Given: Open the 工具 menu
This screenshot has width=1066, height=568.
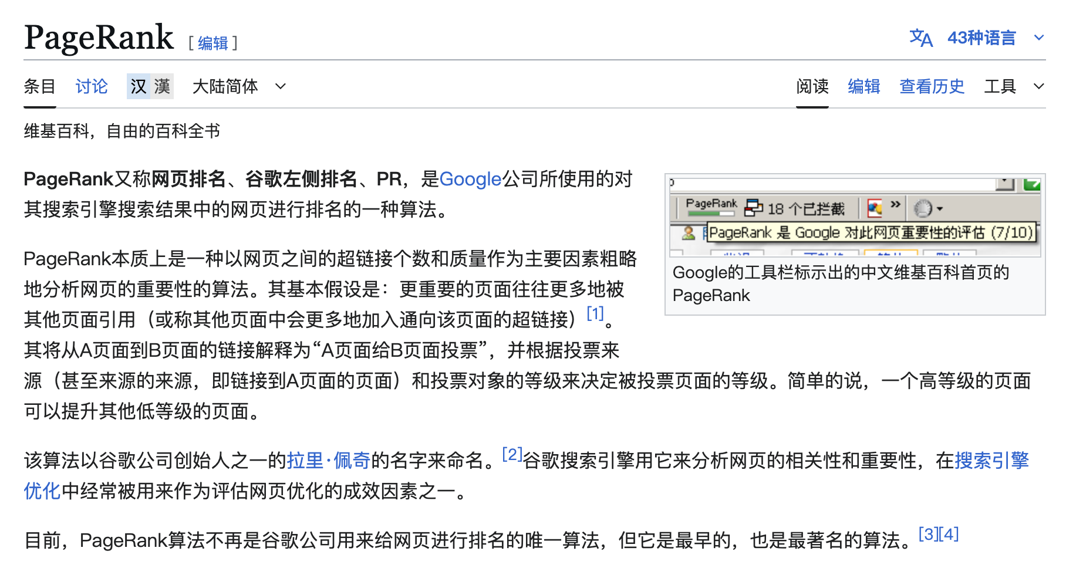Looking at the screenshot, I should pyautogui.click(x=1000, y=86).
